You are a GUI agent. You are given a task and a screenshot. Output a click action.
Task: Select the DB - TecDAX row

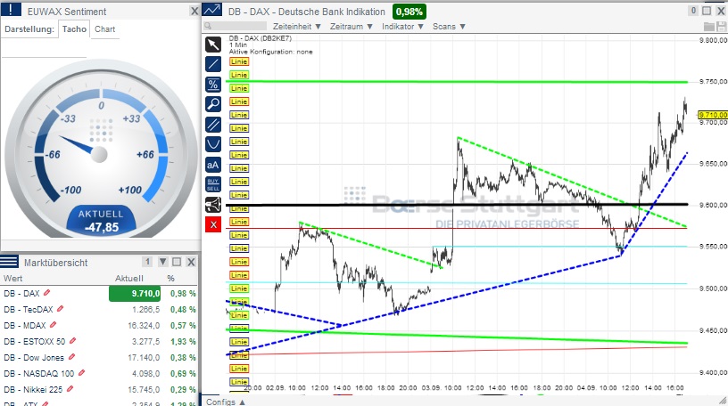99,309
